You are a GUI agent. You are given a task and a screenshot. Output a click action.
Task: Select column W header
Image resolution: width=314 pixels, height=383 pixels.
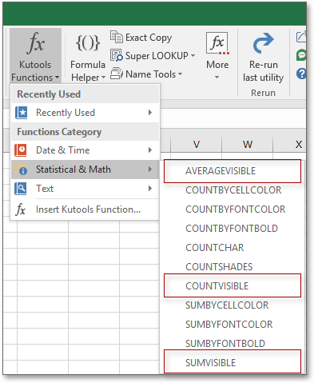coord(248,145)
